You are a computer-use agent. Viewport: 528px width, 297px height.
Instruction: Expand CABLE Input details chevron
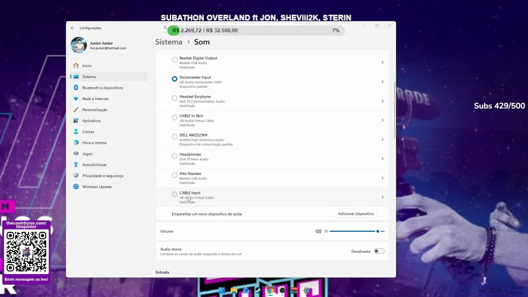pos(382,197)
